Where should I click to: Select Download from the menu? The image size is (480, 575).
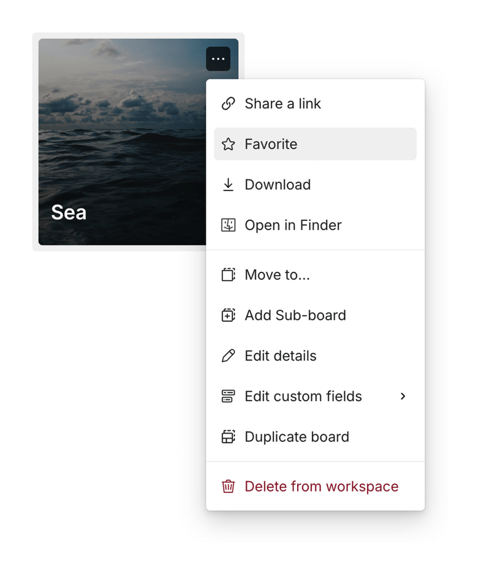pyautogui.click(x=277, y=184)
